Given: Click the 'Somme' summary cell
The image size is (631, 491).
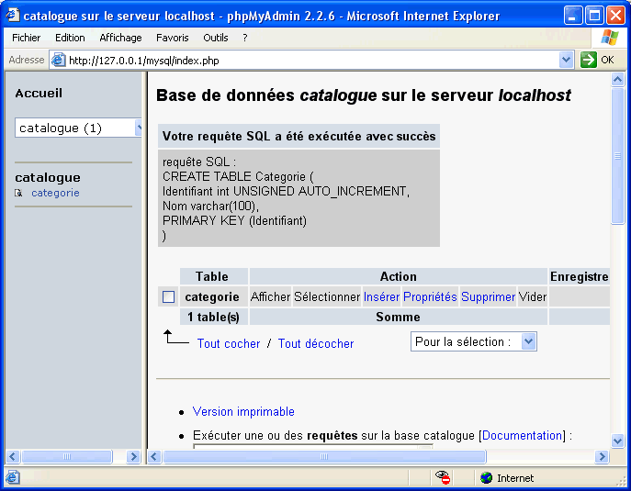Looking at the screenshot, I should tap(398, 317).
